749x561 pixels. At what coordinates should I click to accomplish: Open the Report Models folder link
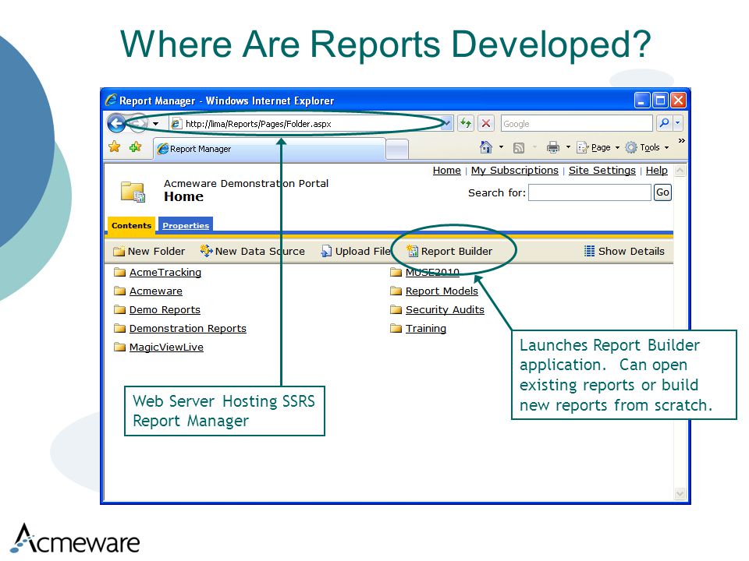pyautogui.click(x=442, y=291)
